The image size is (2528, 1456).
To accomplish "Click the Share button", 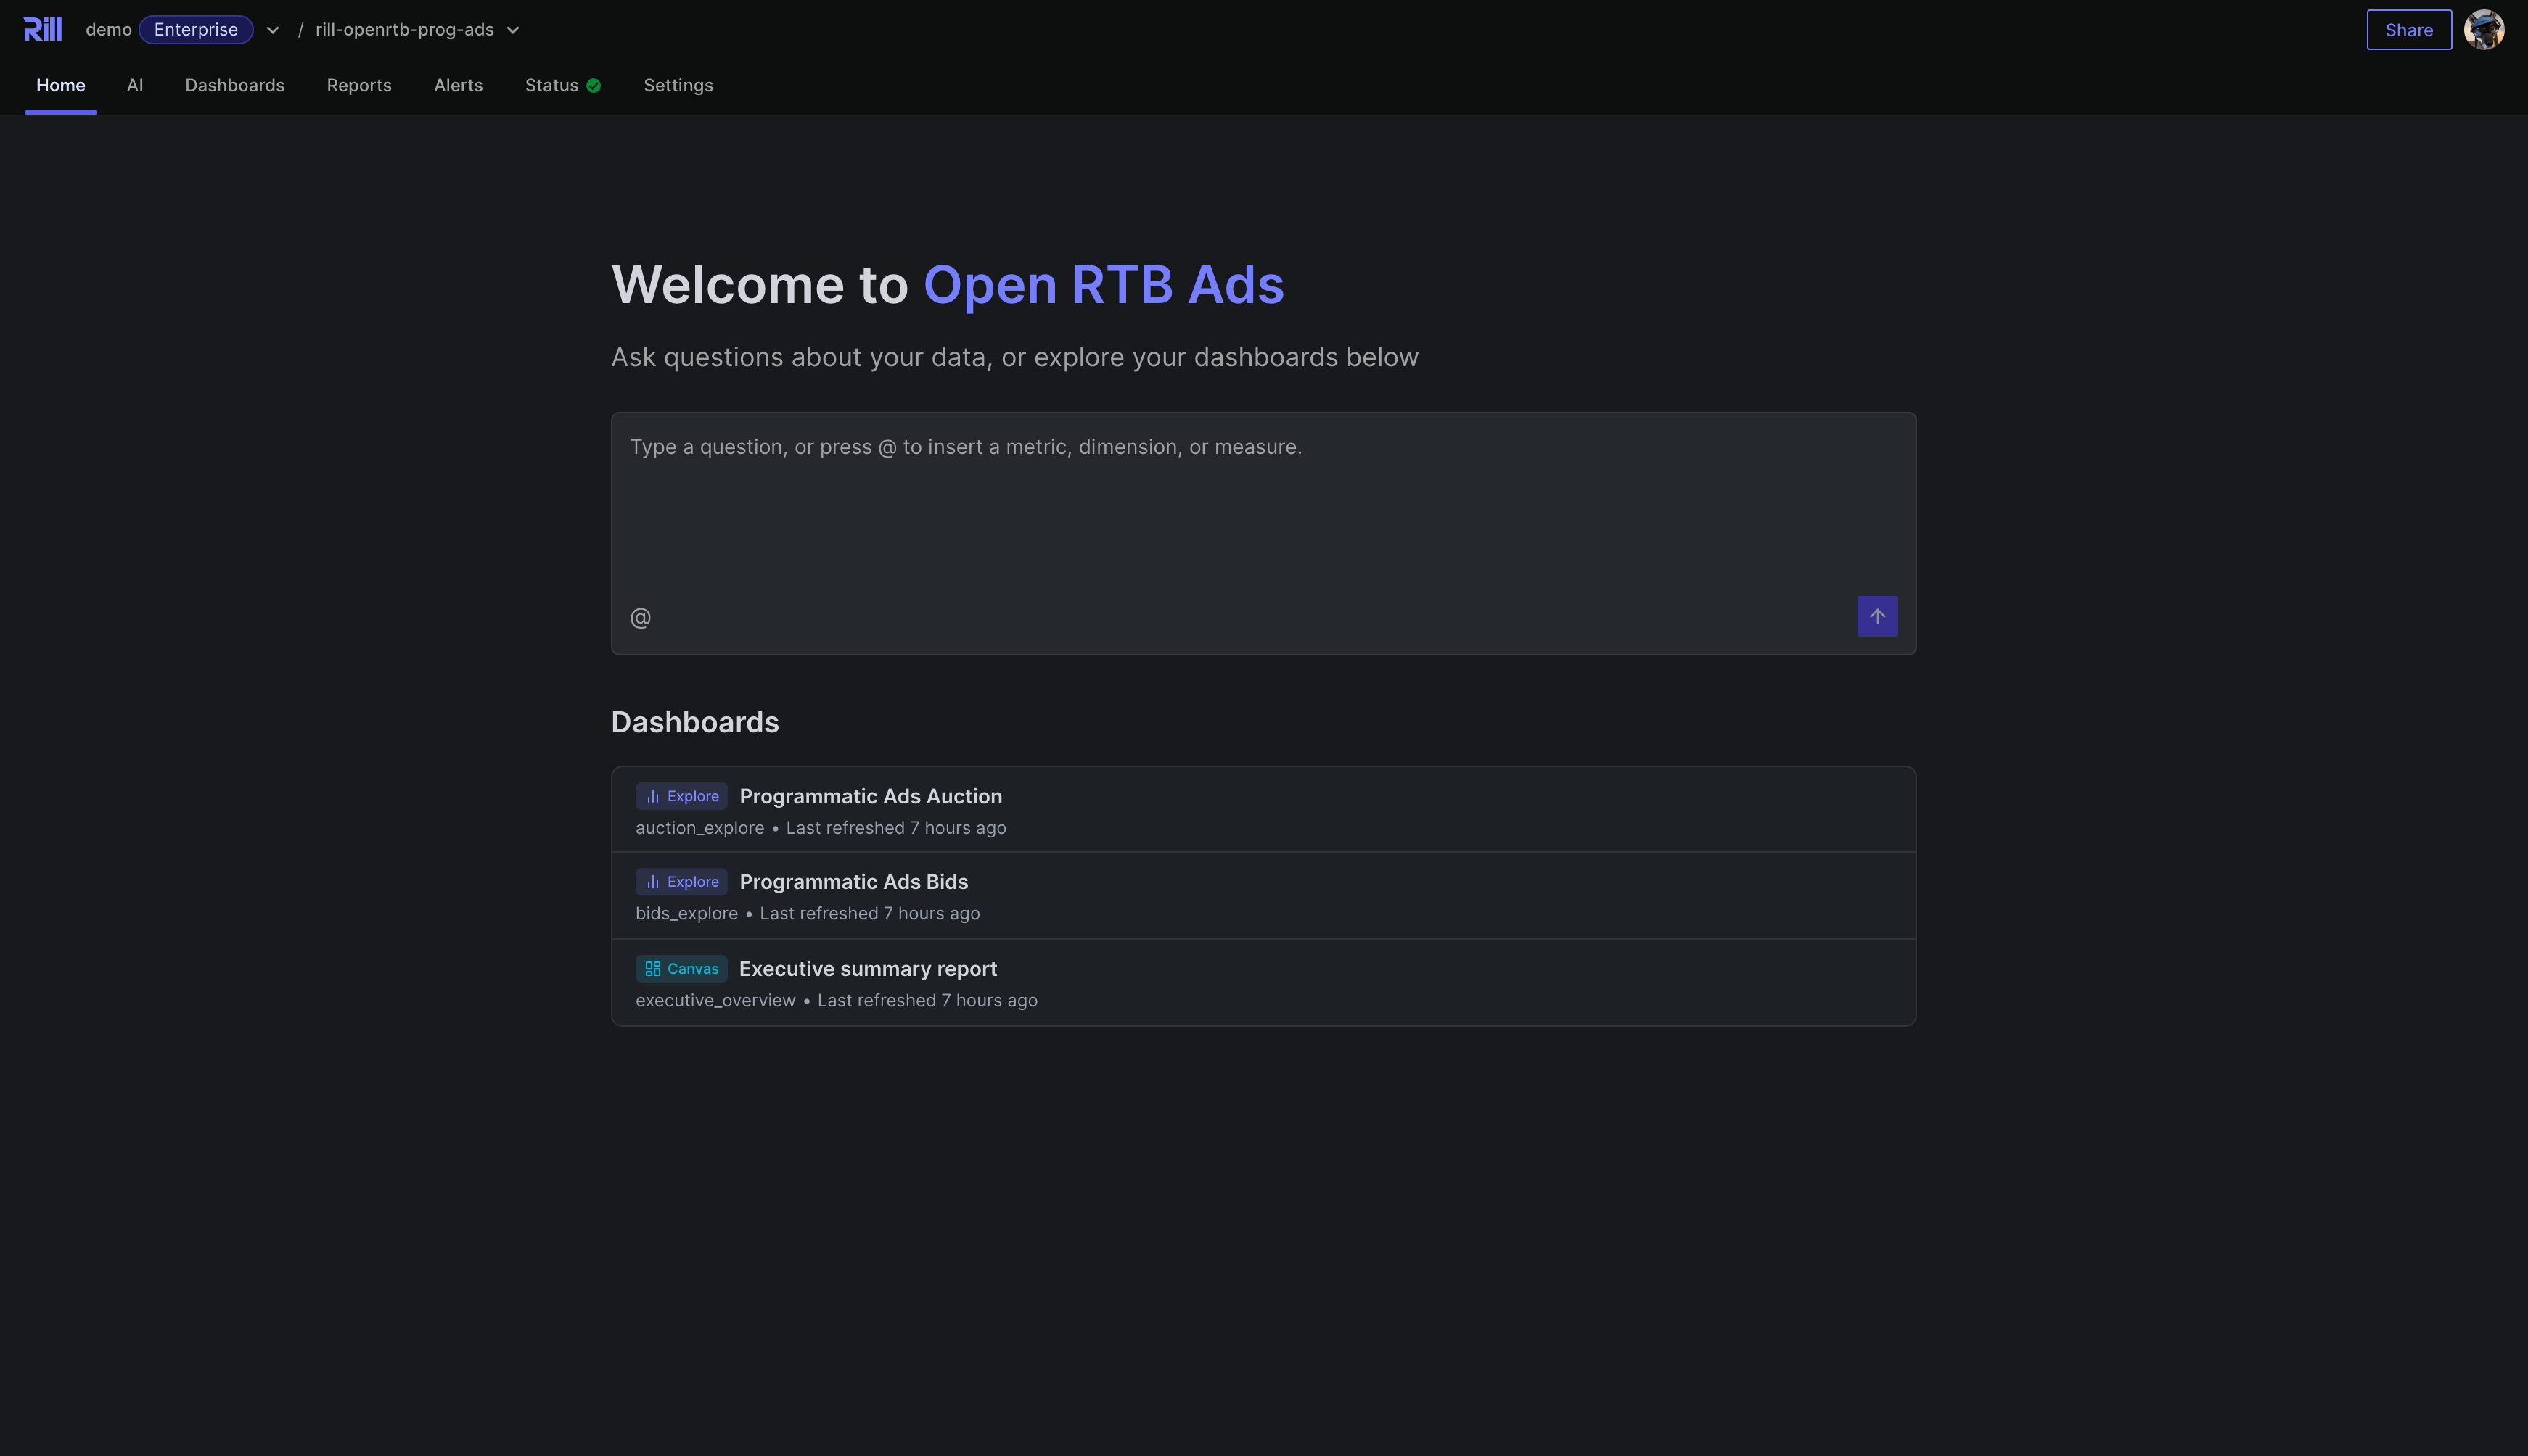I will [x=2408, y=29].
